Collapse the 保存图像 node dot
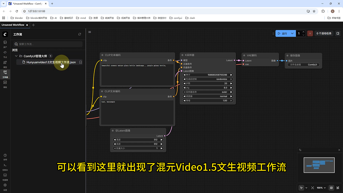The image size is (343, 193). (287, 56)
